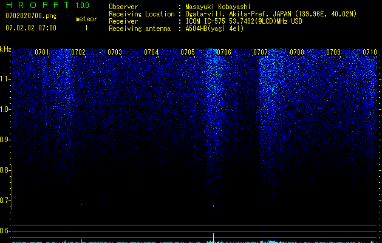
Task: Click the Receiving antenna field label
Action: click(140, 29)
